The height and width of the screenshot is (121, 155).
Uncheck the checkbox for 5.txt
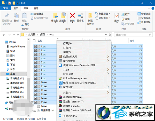(x=35, y=62)
